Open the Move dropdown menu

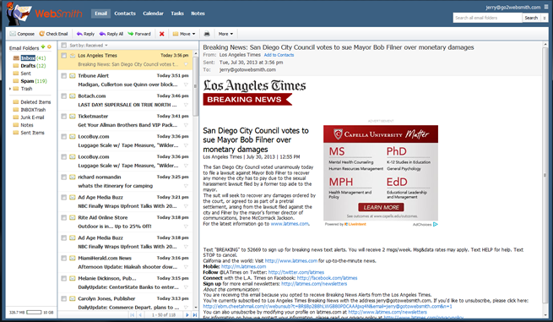point(184,34)
